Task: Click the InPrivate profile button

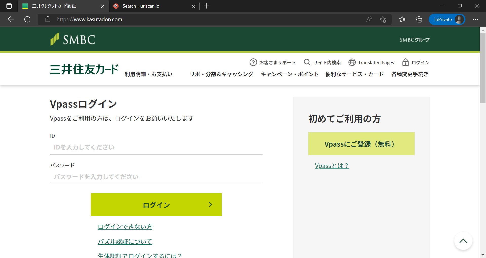Action: point(447,19)
